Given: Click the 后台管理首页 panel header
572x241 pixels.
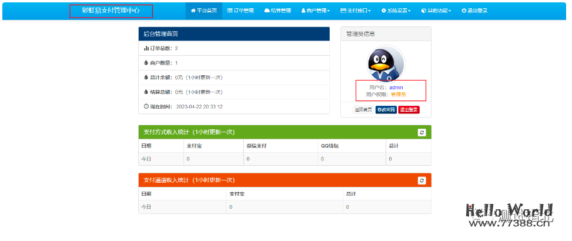Looking at the screenshot, I should 234,34.
